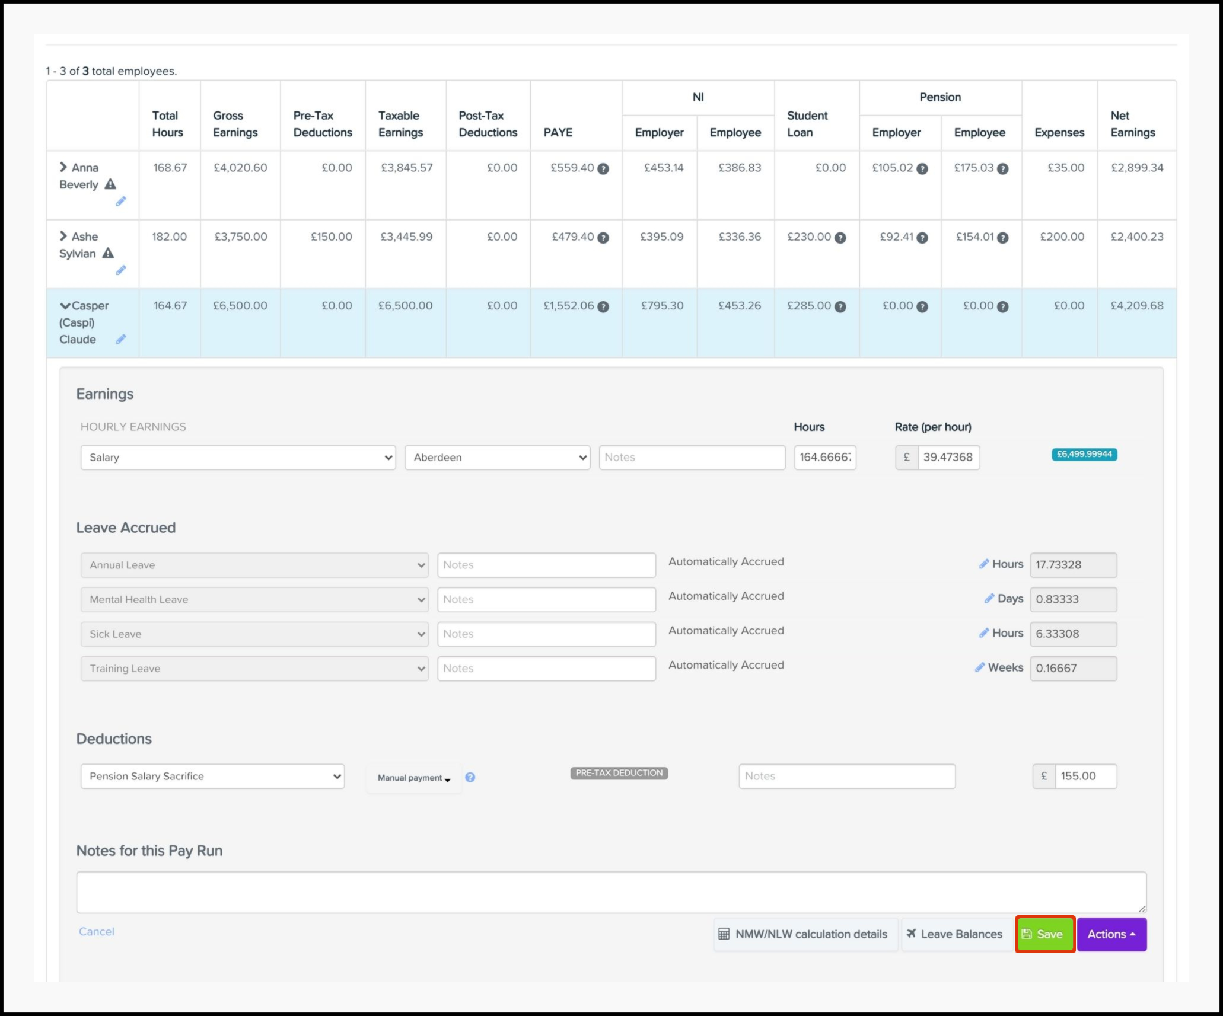Click Notes for this Pay Run textarea
1223x1016 pixels.
pyautogui.click(x=611, y=892)
